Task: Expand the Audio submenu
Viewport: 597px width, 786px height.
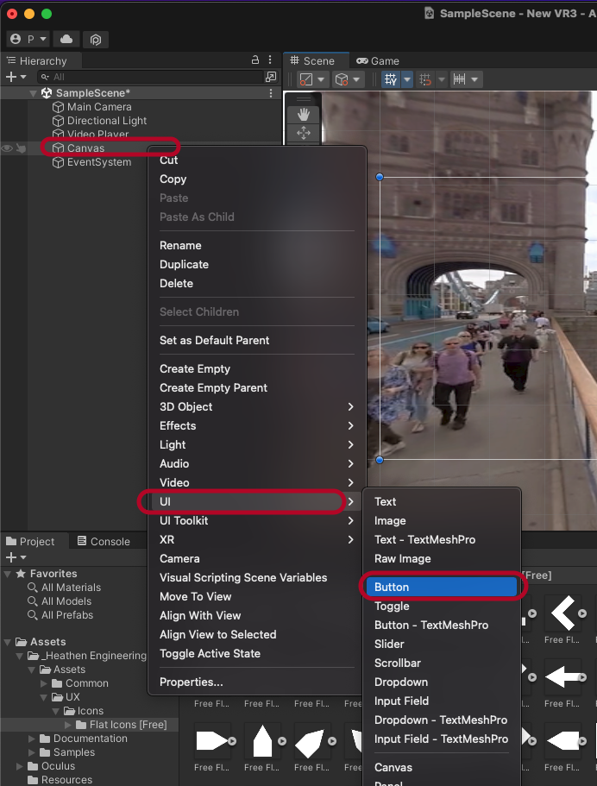Action: 256,463
